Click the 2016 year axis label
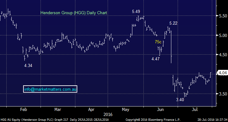Image resolution: width=228 pixels, height=122 pixels. (108, 115)
